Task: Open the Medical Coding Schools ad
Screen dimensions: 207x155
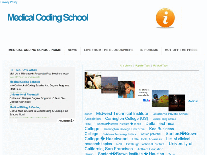Action: tap(25, 82)
